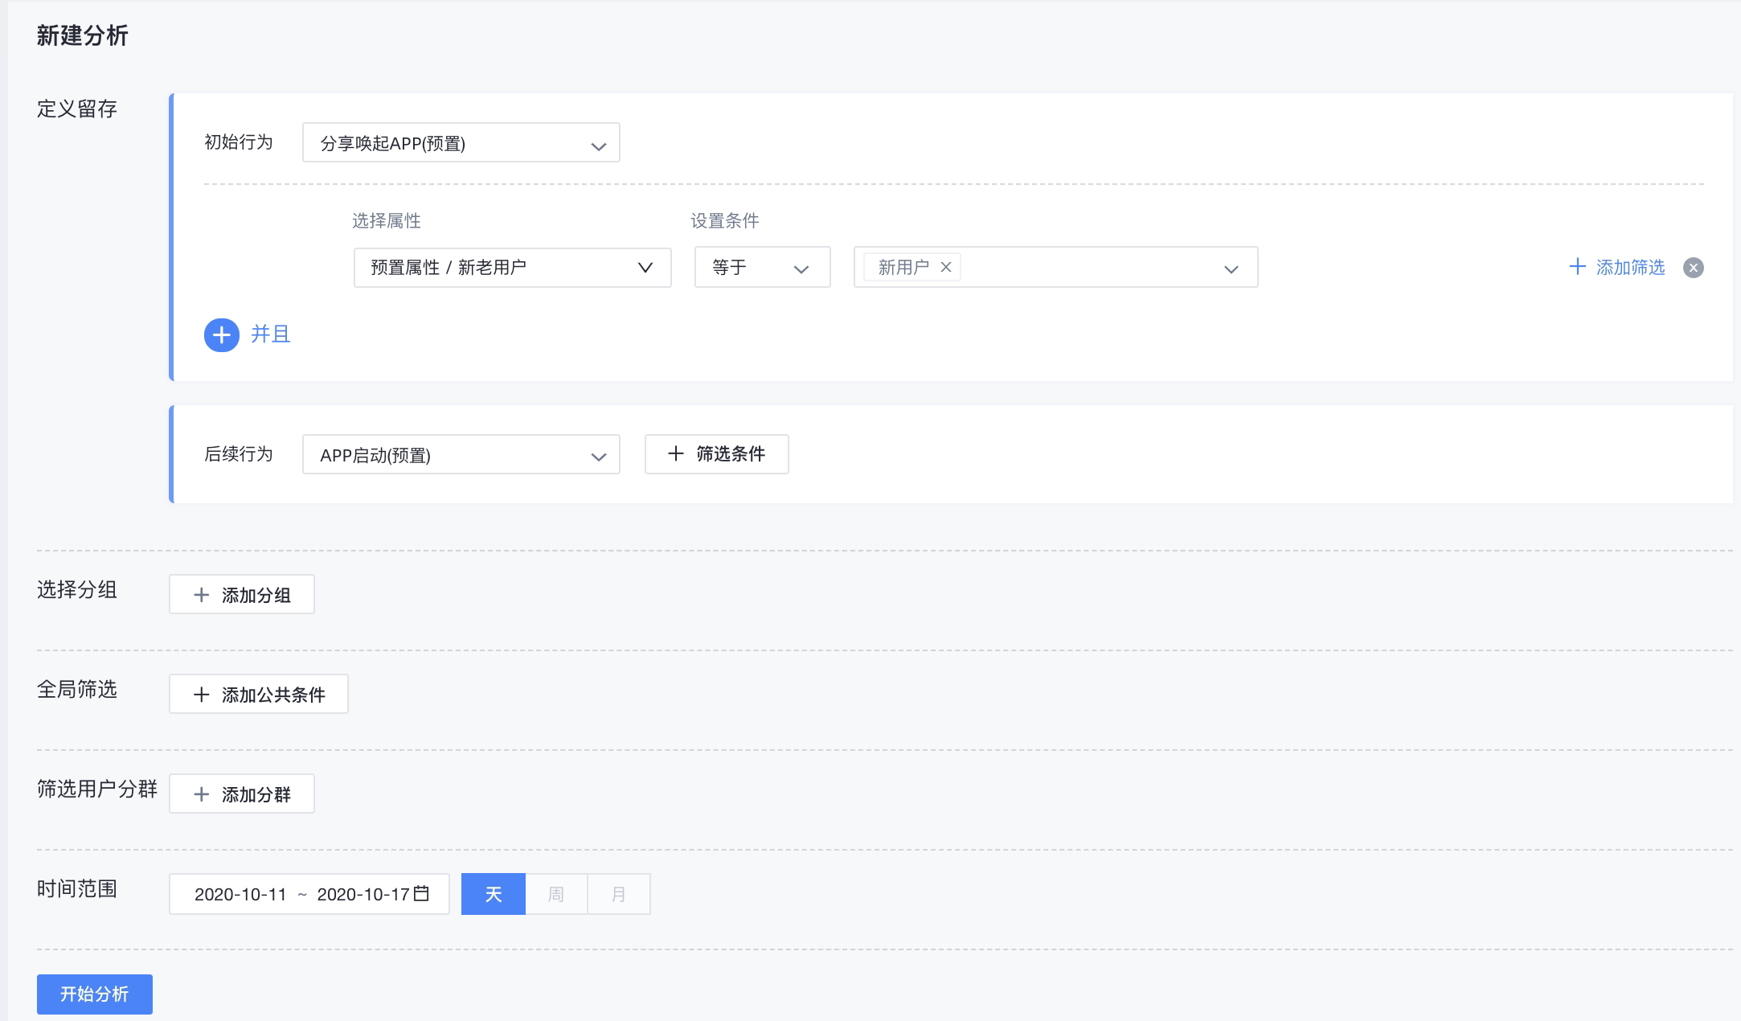Viewport: 1741px width, 1021px height.
Task: Switch granularity to 月
Action: point(619,894)
